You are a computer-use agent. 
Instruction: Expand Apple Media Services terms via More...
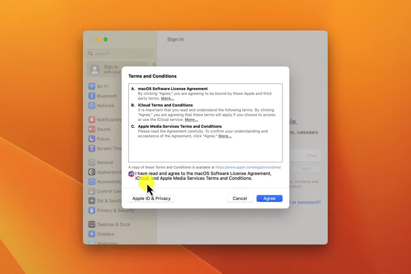pos(225,136)
